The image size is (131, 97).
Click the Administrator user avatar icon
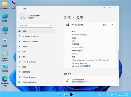click(23, 17)
